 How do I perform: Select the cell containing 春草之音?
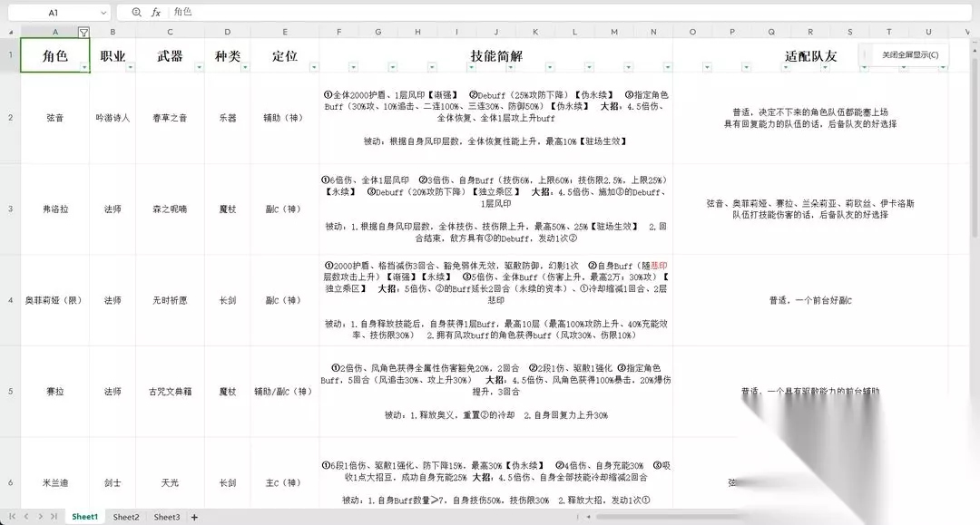[170, 118]
